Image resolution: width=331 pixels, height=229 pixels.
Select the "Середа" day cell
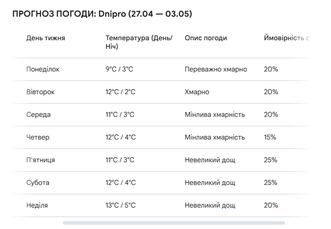coord(39,115)
